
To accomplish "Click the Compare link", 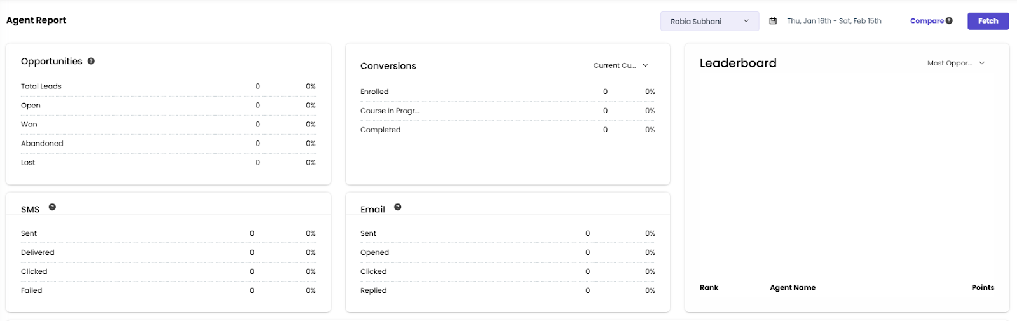I will pyautogui.click(x=927, y=21).
